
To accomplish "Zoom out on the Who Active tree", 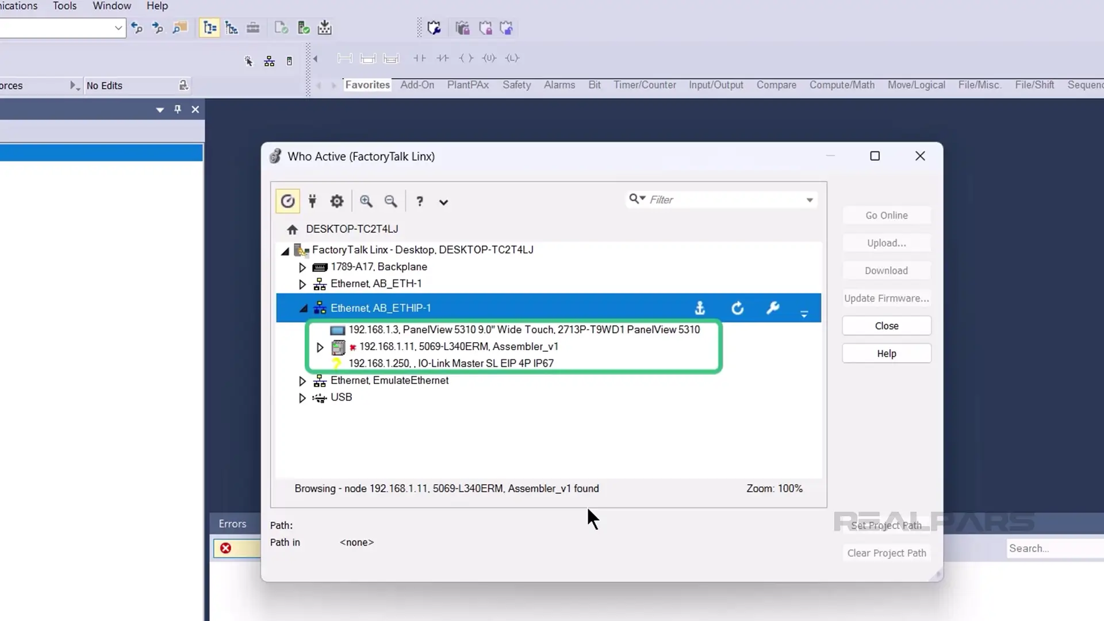I will [x=391, y=201].
